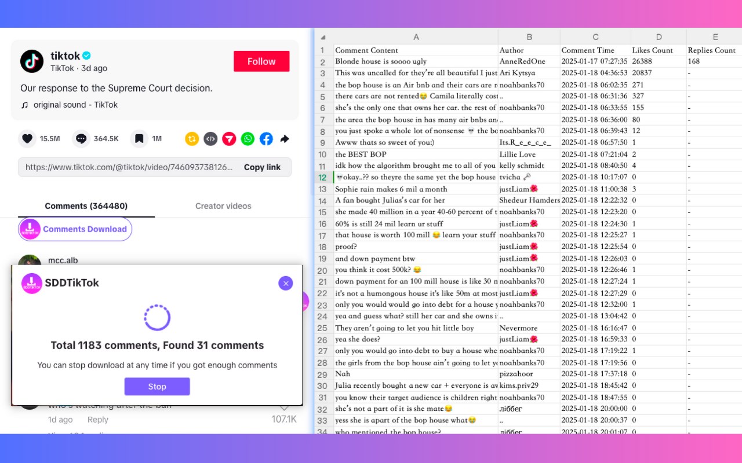The width and height of the screenshot is (742, 463).
Task: Switch to the Comments (364480) tab
Action: 86,206
